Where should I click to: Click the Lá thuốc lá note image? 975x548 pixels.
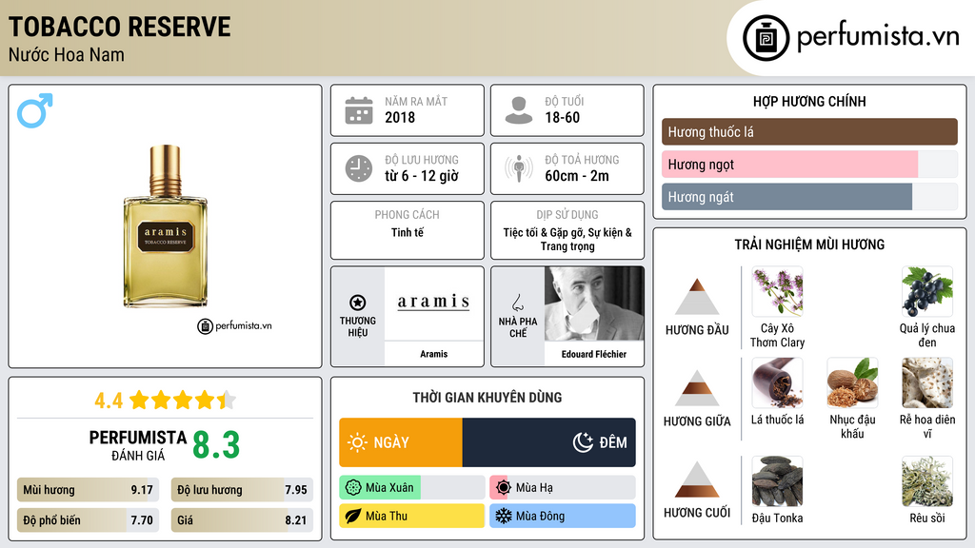click(x=777, y=382)
